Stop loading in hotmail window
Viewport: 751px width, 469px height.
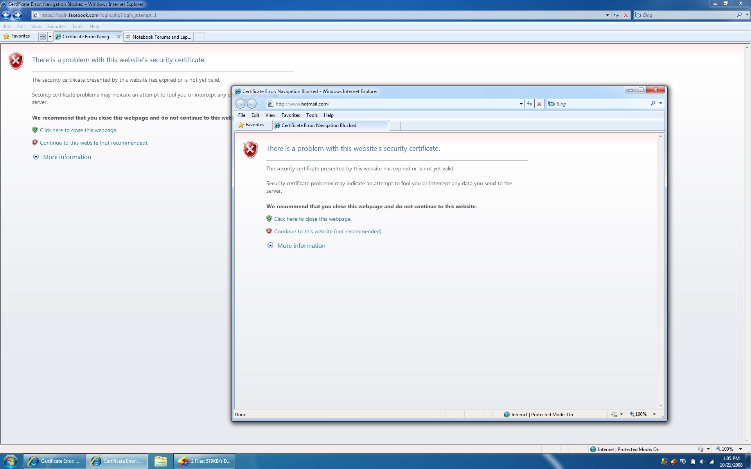539,104
